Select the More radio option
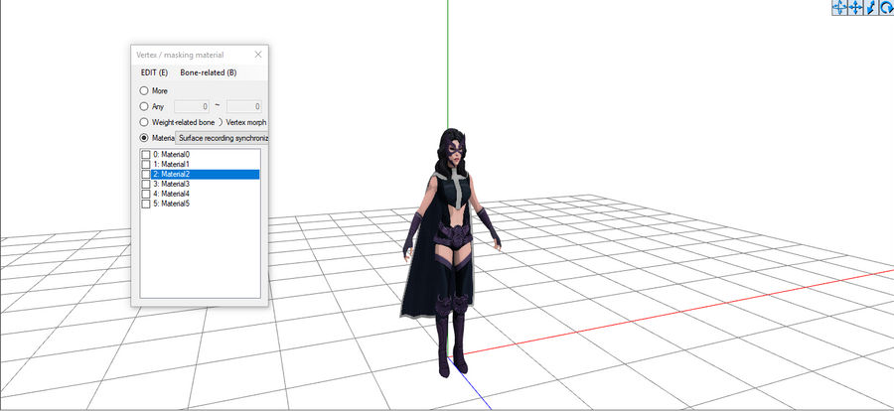 tap(144, 90)
